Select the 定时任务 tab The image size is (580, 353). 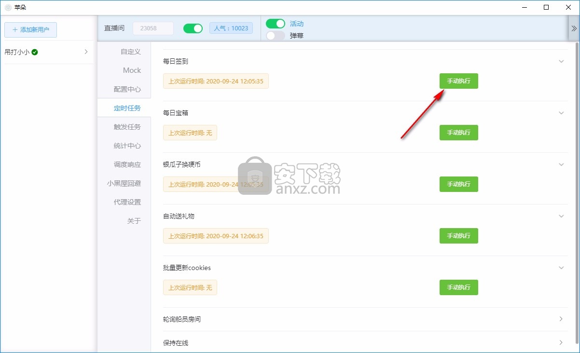[124, 108]
